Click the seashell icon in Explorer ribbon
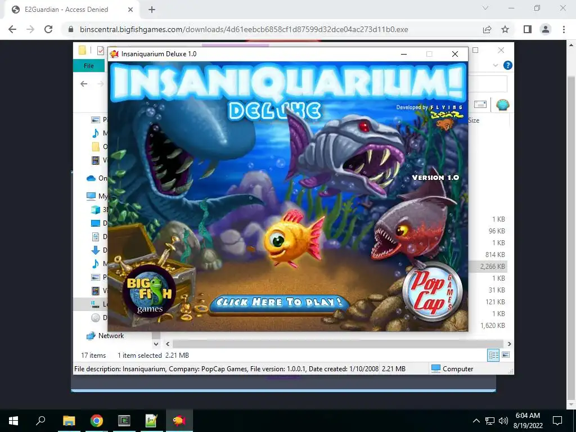576x432 pixels. click(x=502, y=105)
